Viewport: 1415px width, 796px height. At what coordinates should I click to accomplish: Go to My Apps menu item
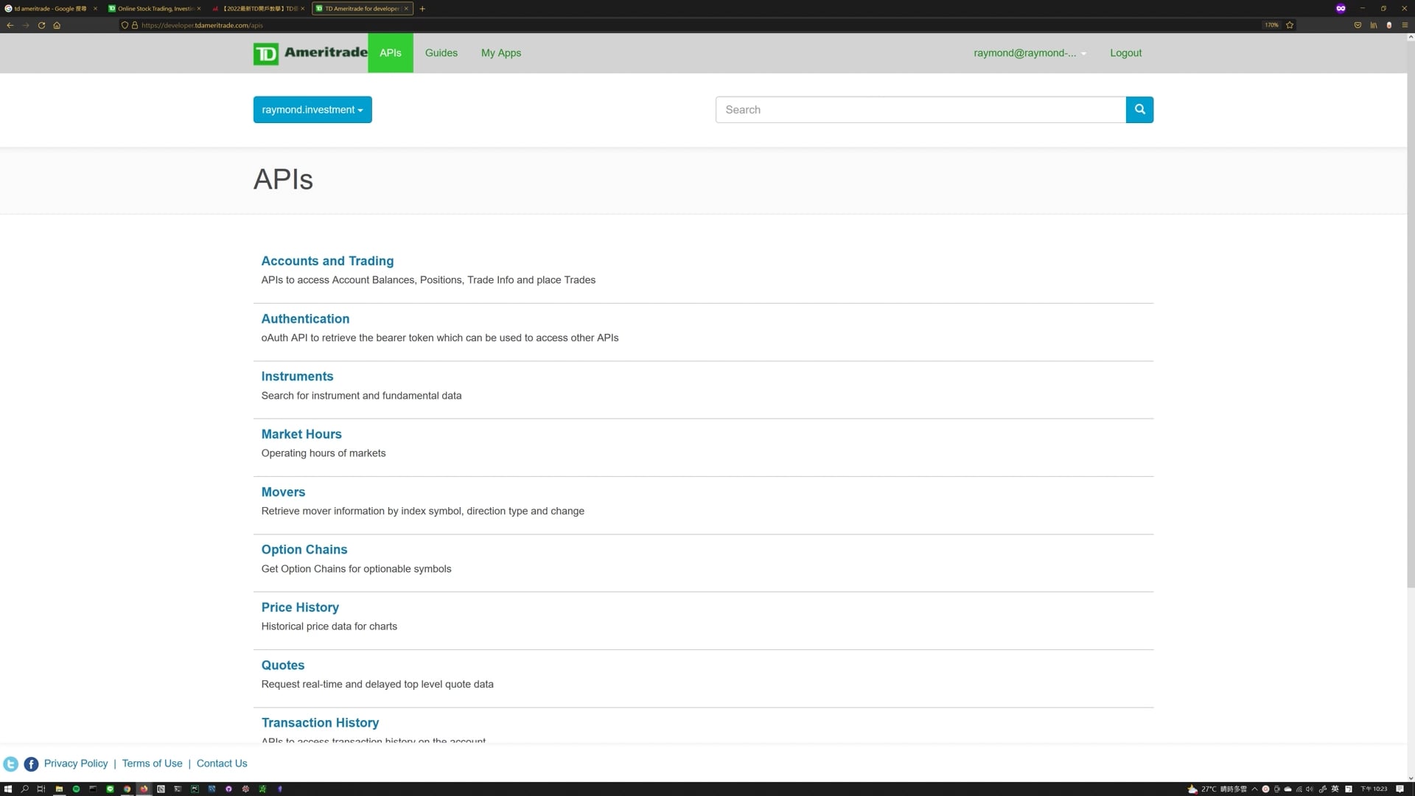click(501, 53)
